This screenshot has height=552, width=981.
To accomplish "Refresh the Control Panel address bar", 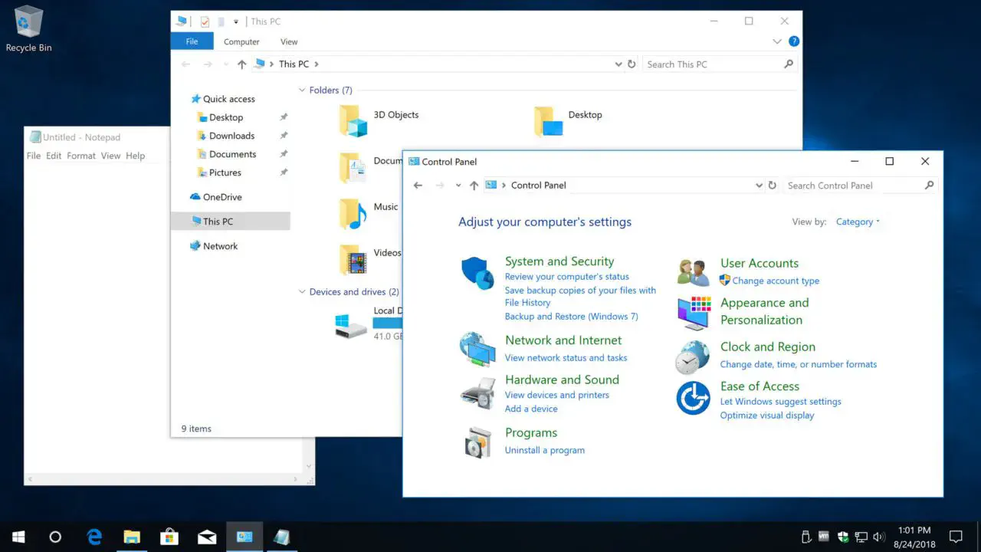I will coord(772,186).
